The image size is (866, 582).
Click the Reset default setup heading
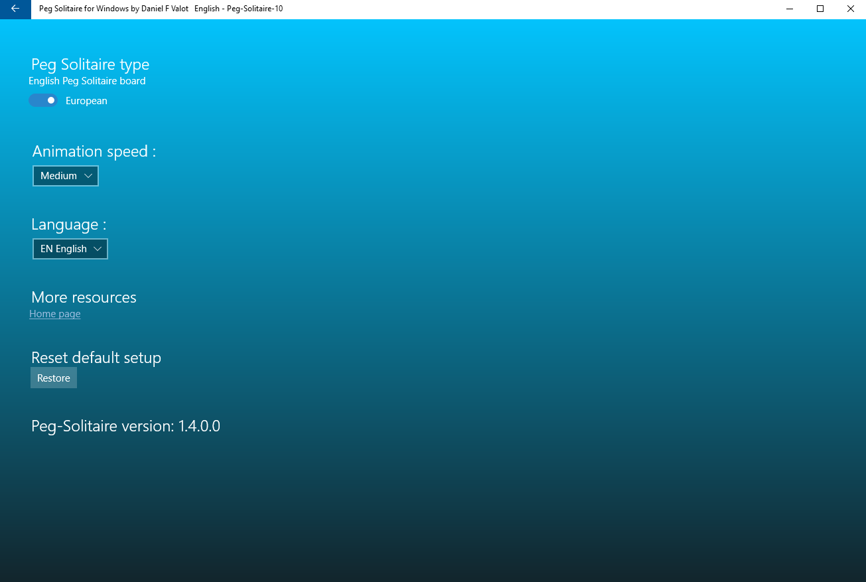tap(96, 358)
